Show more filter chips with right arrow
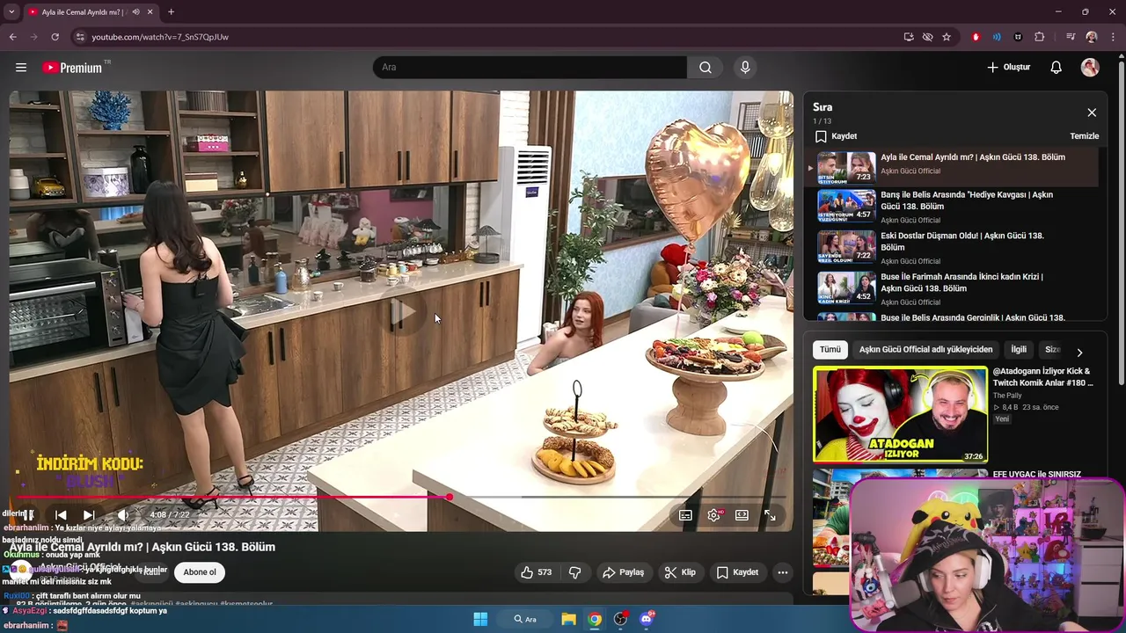This screenshot has height=633, width=1126. click(1079, 352)
